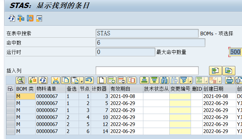The height and width of the screenshot is (139, 242).
Task: Click the Find Next binoculars-plus icon
Action: click(174, 80)
